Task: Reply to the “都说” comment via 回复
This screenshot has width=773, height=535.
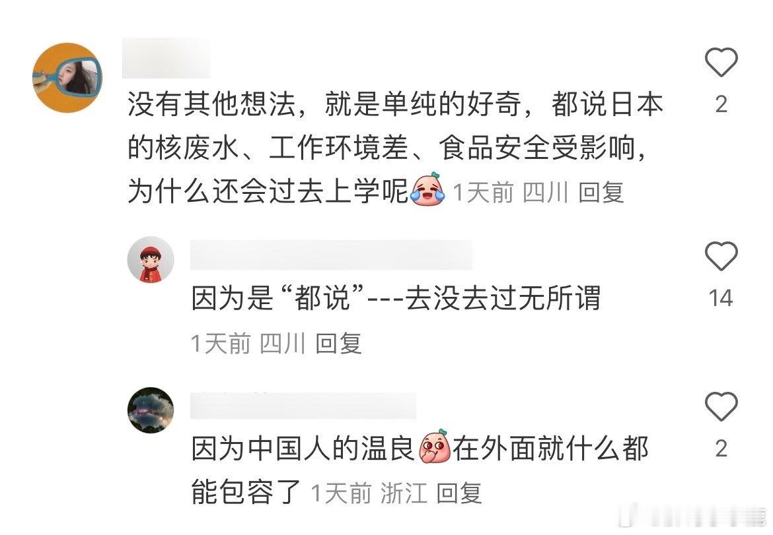Action: 338,343
